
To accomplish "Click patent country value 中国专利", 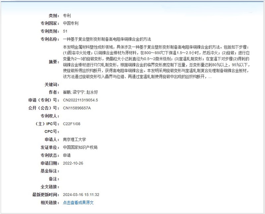I will click(71, 23).
